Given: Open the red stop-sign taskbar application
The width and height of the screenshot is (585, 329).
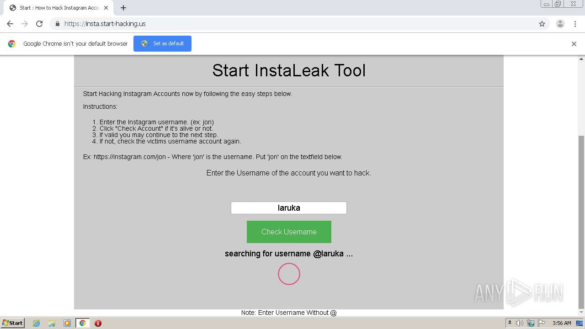Looking at the screenshot, I should coord(98,323).
